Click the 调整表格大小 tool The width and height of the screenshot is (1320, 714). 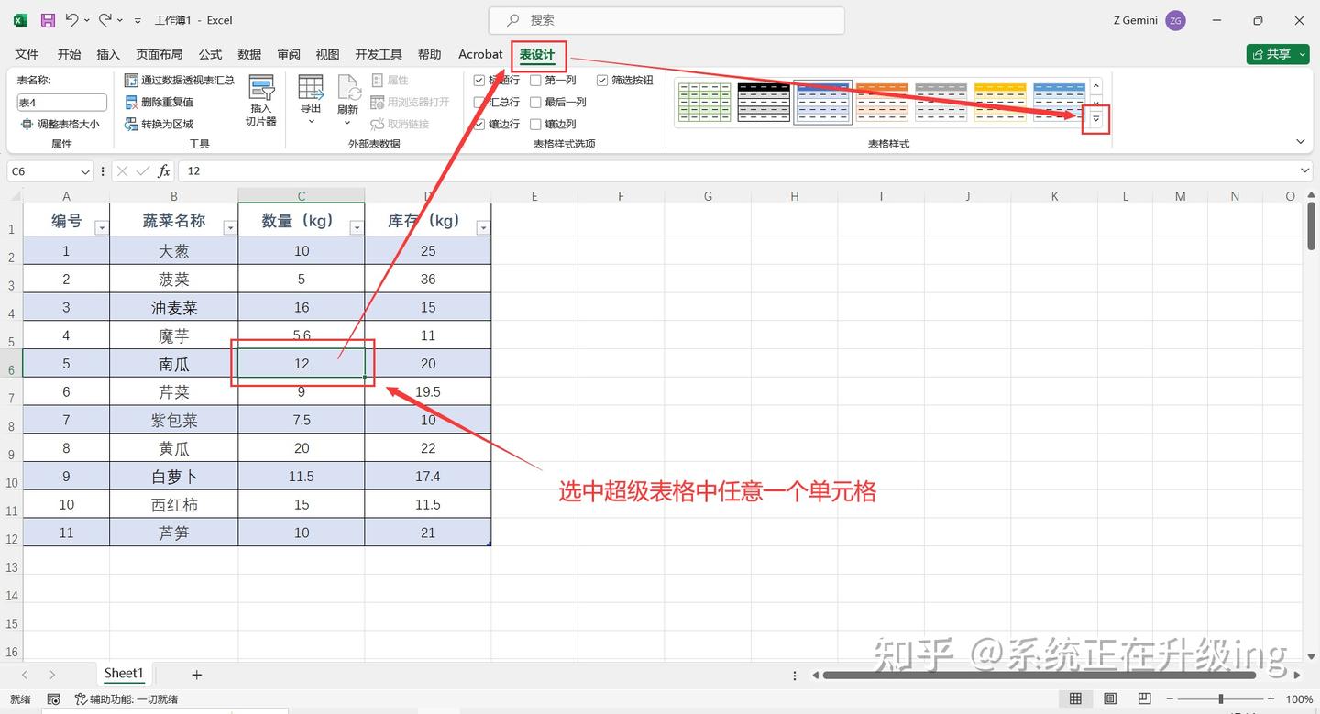click(x=60, y=124)
